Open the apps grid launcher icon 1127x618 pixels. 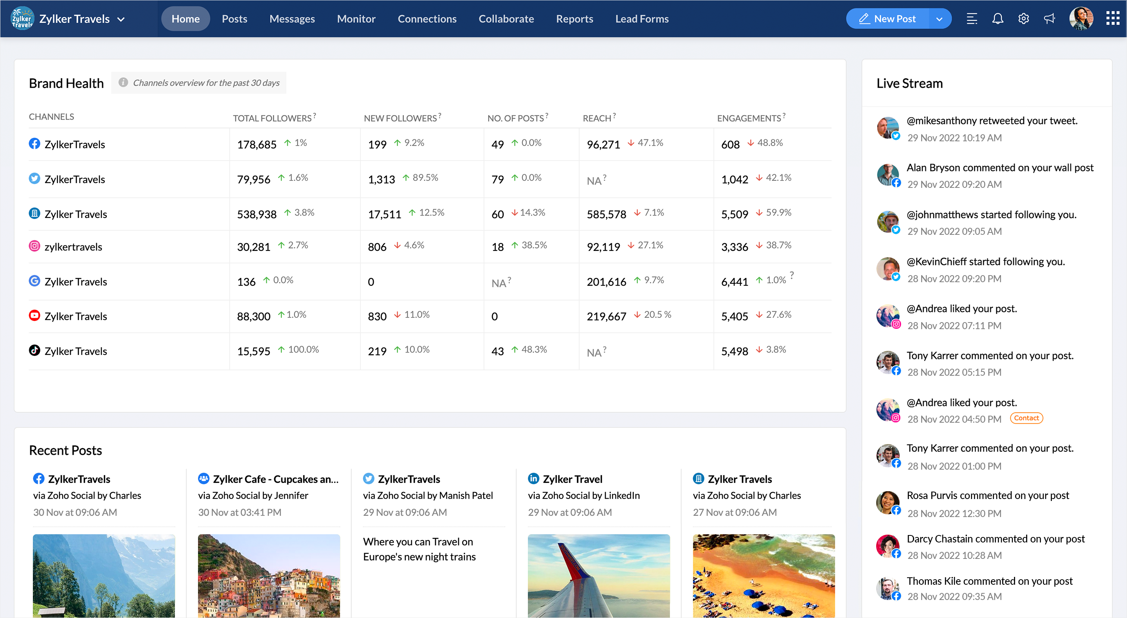click(1113, 18)
